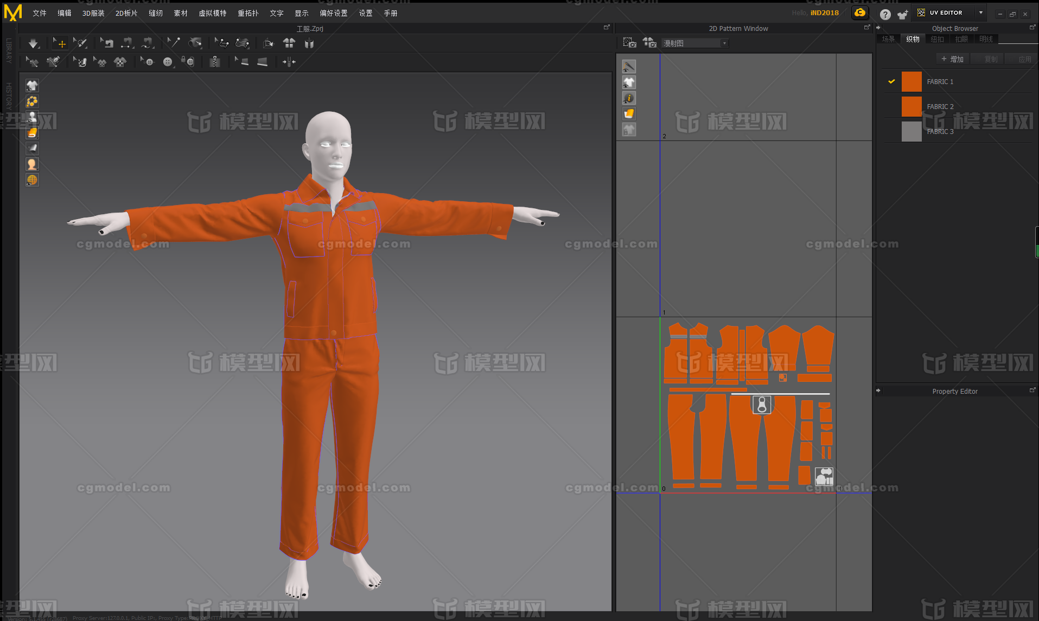This screenshot has width=1039, height=621.
Task: Click the Fasten Button lock tool
Action: 188,62
